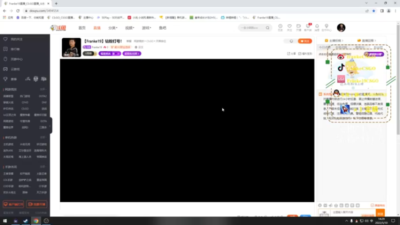Click the streamer Franke19 avatar thumbnail

pyautogui.click(x=71, y=47)
